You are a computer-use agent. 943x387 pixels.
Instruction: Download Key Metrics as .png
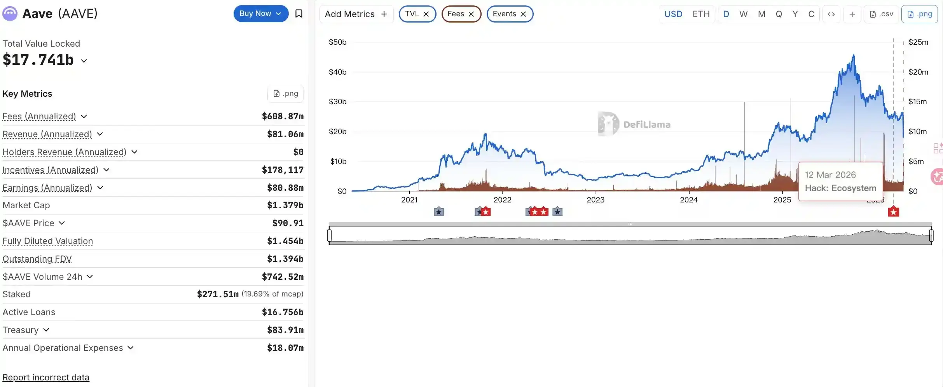(x=286, y=94)
